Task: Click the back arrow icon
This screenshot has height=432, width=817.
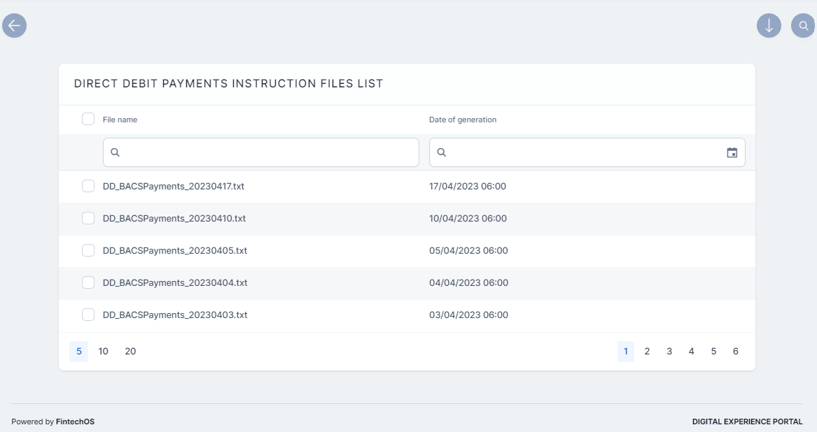Action: pos(14,26)
